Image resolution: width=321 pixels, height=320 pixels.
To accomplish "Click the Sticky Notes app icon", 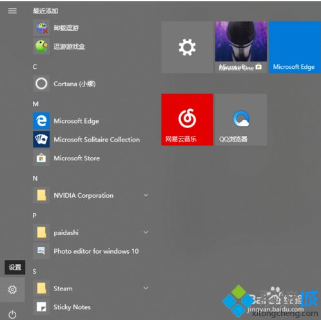I will pos(41,307).
